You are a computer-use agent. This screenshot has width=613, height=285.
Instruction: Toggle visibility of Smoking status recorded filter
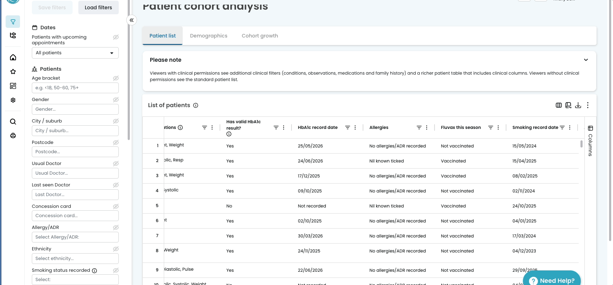[x=116, y=270]
